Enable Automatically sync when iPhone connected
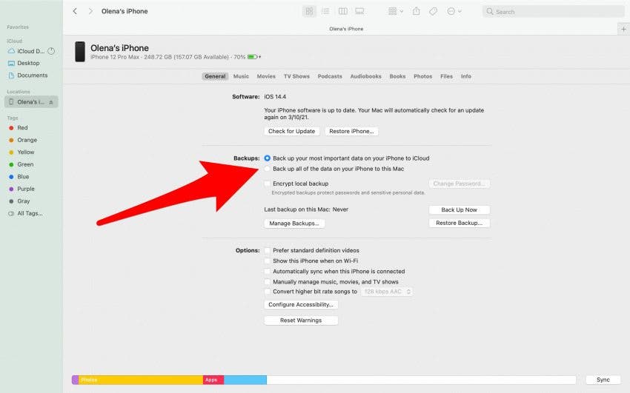The width and height of the screenshot is (630, 393). pyautogui.click(x=267, y=272)
